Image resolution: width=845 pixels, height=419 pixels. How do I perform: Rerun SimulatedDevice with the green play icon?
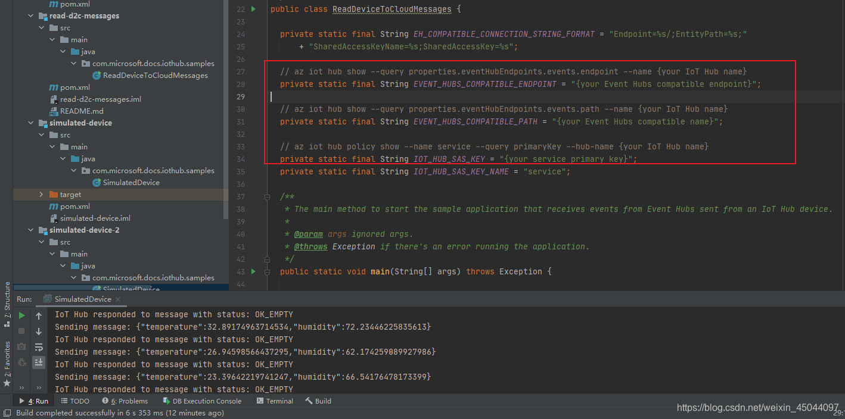pyautogui.click(x=22, y=315)
